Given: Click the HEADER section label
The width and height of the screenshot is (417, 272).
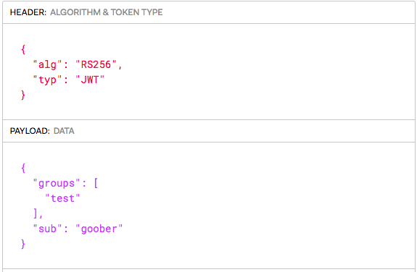Looking at the screenshot, I should [x=28, y=12].
